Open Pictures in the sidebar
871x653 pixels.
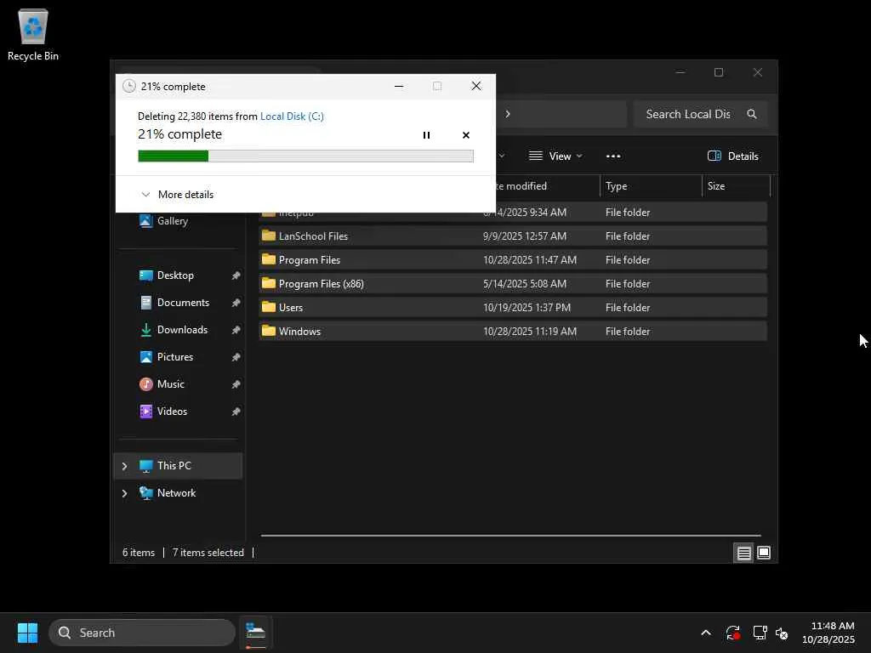point(175,357)
